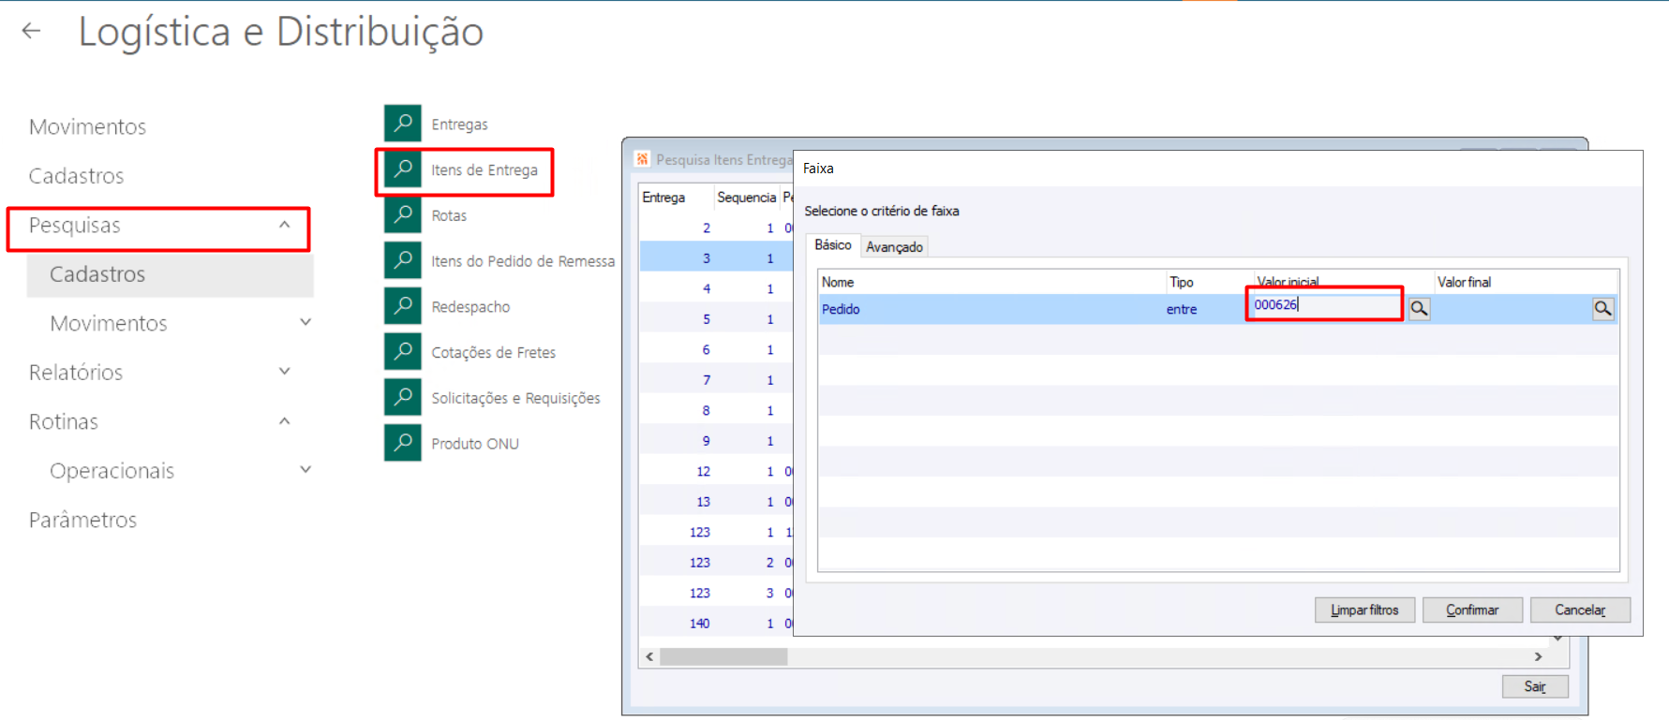Click the Rotas search icon
1669x720 pixels.
[x=403, y=214]
